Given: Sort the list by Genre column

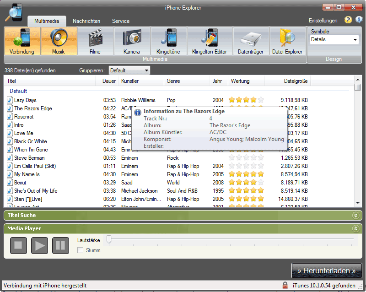Looking at the screenshot, I should pyautogui.click(x=187, y=81).
